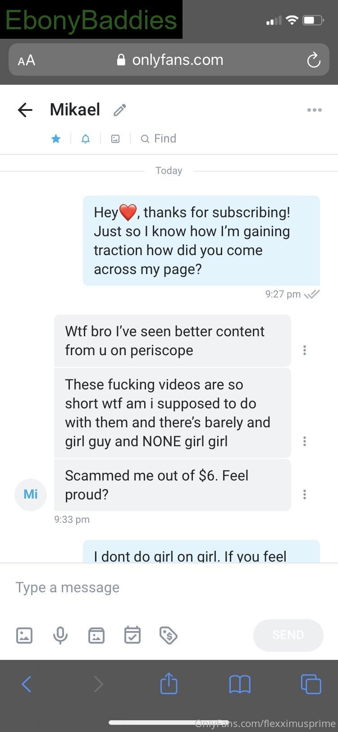Click the SEND button

pos(288,635)
